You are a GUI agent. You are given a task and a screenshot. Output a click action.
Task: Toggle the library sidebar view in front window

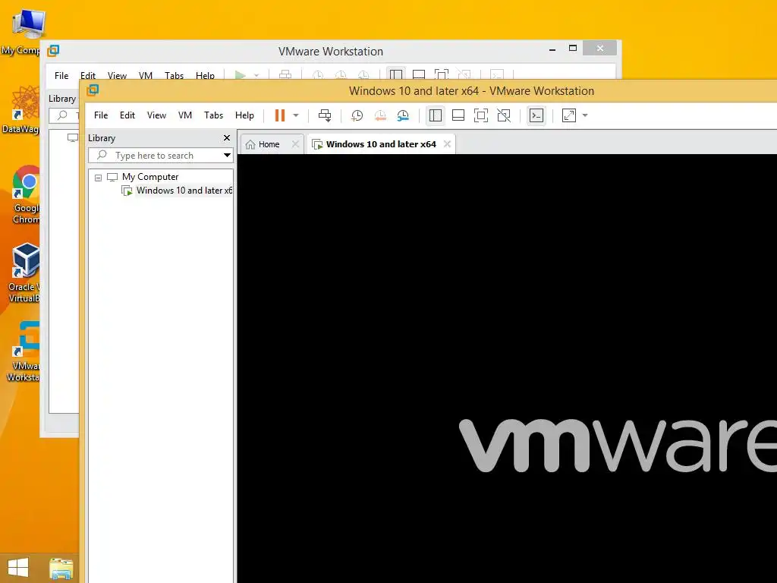point(436,115)
